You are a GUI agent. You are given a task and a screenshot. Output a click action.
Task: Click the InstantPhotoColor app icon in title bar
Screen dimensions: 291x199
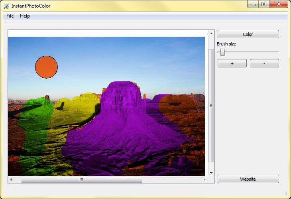pos(6,6)
